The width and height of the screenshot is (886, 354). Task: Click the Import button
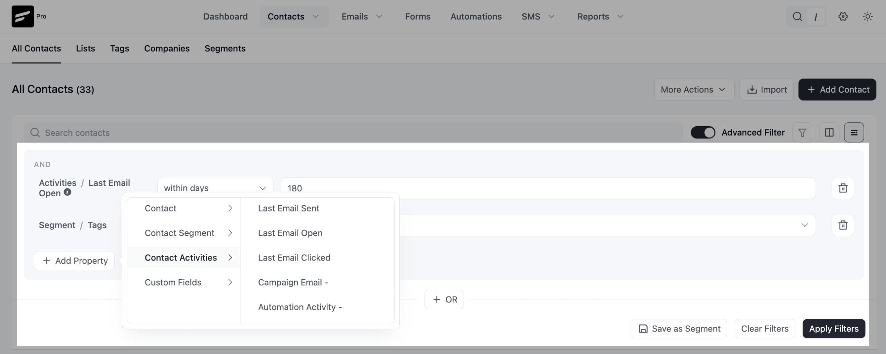(766, 90)
